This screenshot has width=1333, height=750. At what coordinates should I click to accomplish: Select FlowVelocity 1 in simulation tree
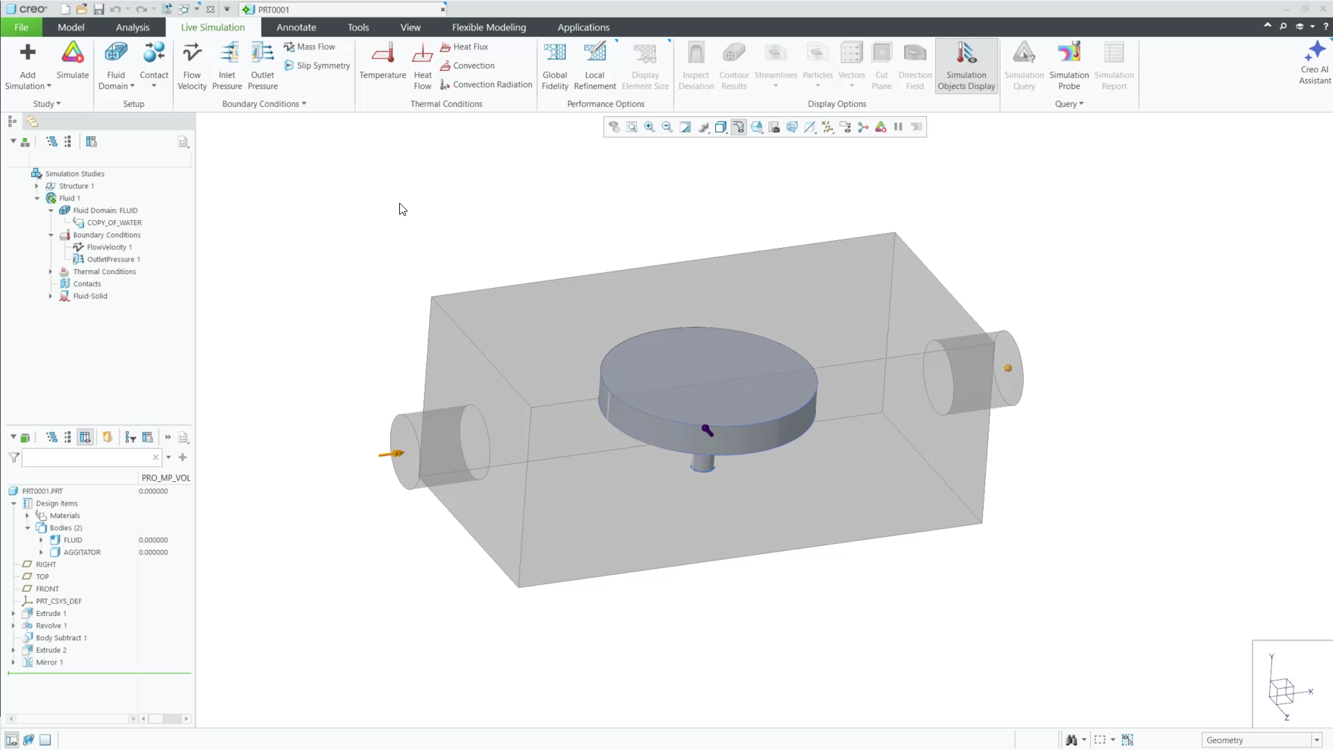point(109,247)
